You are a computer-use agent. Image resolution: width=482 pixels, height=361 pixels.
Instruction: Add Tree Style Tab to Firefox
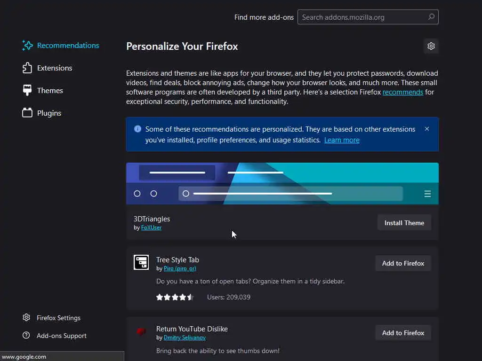403,263
